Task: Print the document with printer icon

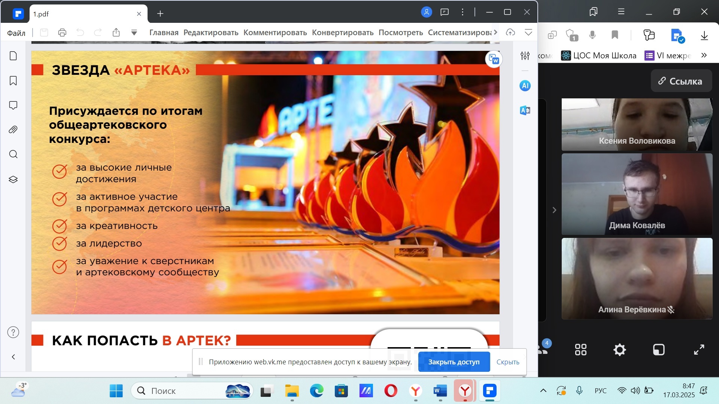Action: point(62,33)
